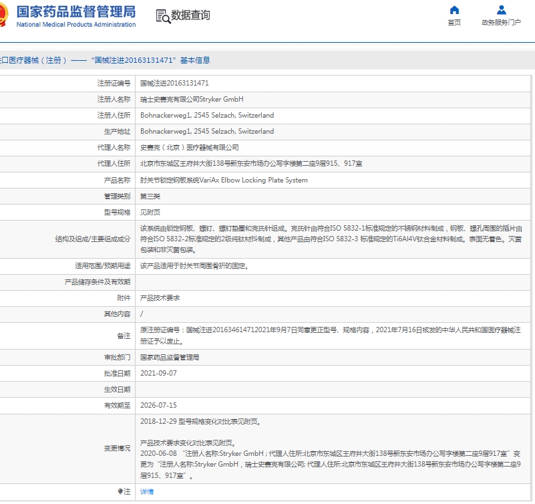This screenshot has width=535, height=504.
Task: Click the slash value in 其他内容 row
Action: 142,313
